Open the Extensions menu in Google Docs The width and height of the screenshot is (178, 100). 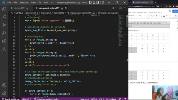click(140, 12)
